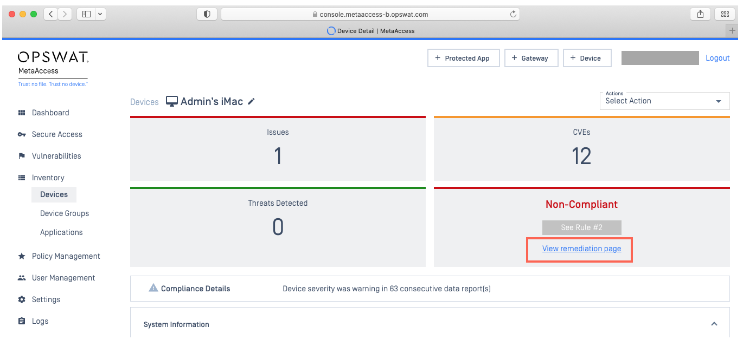Open Vulnerabilities in the sidebar

coord(56,156)
